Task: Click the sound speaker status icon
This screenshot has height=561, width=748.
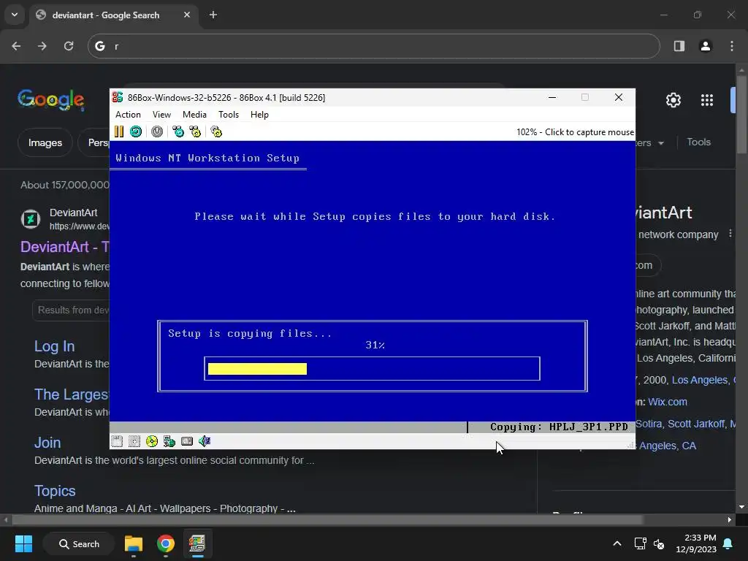Action: coord(205,441)
